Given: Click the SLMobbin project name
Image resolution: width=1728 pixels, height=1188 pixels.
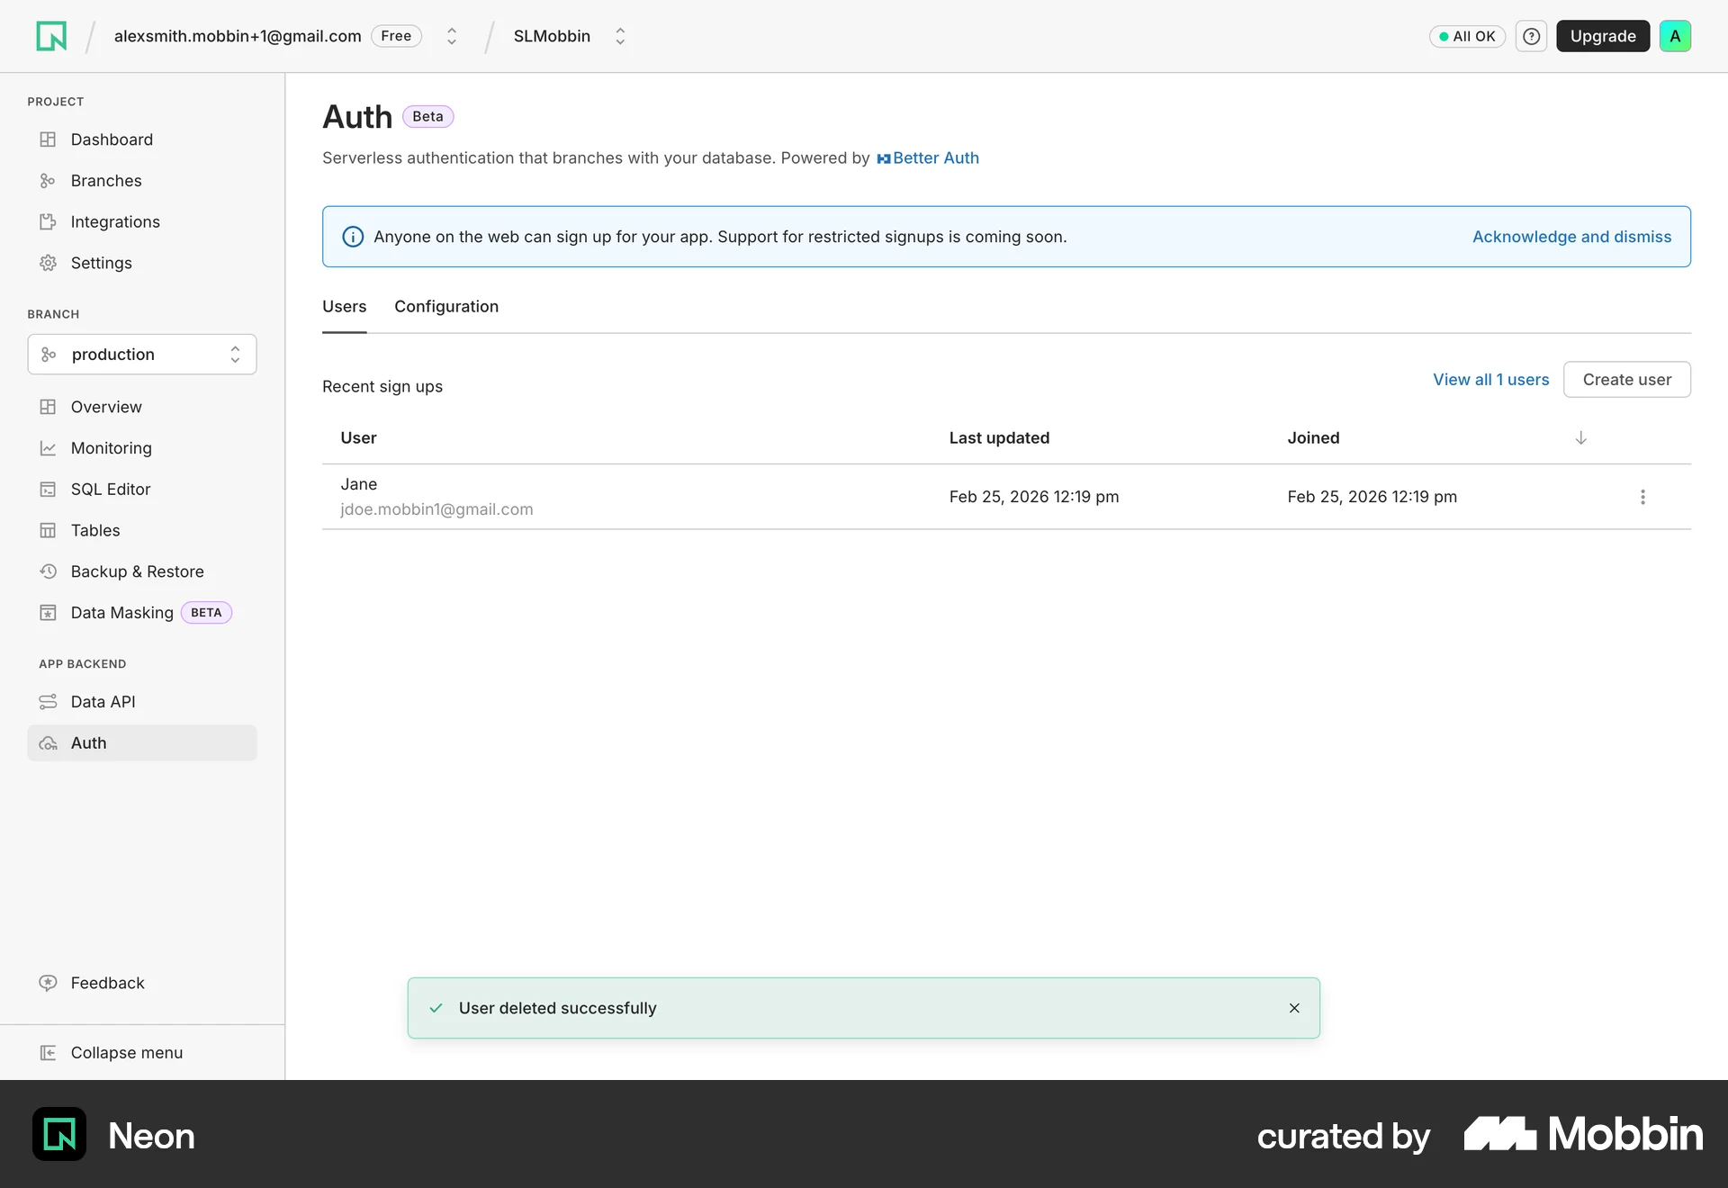Looking at the screenshot, I should [x=552, y=36].
